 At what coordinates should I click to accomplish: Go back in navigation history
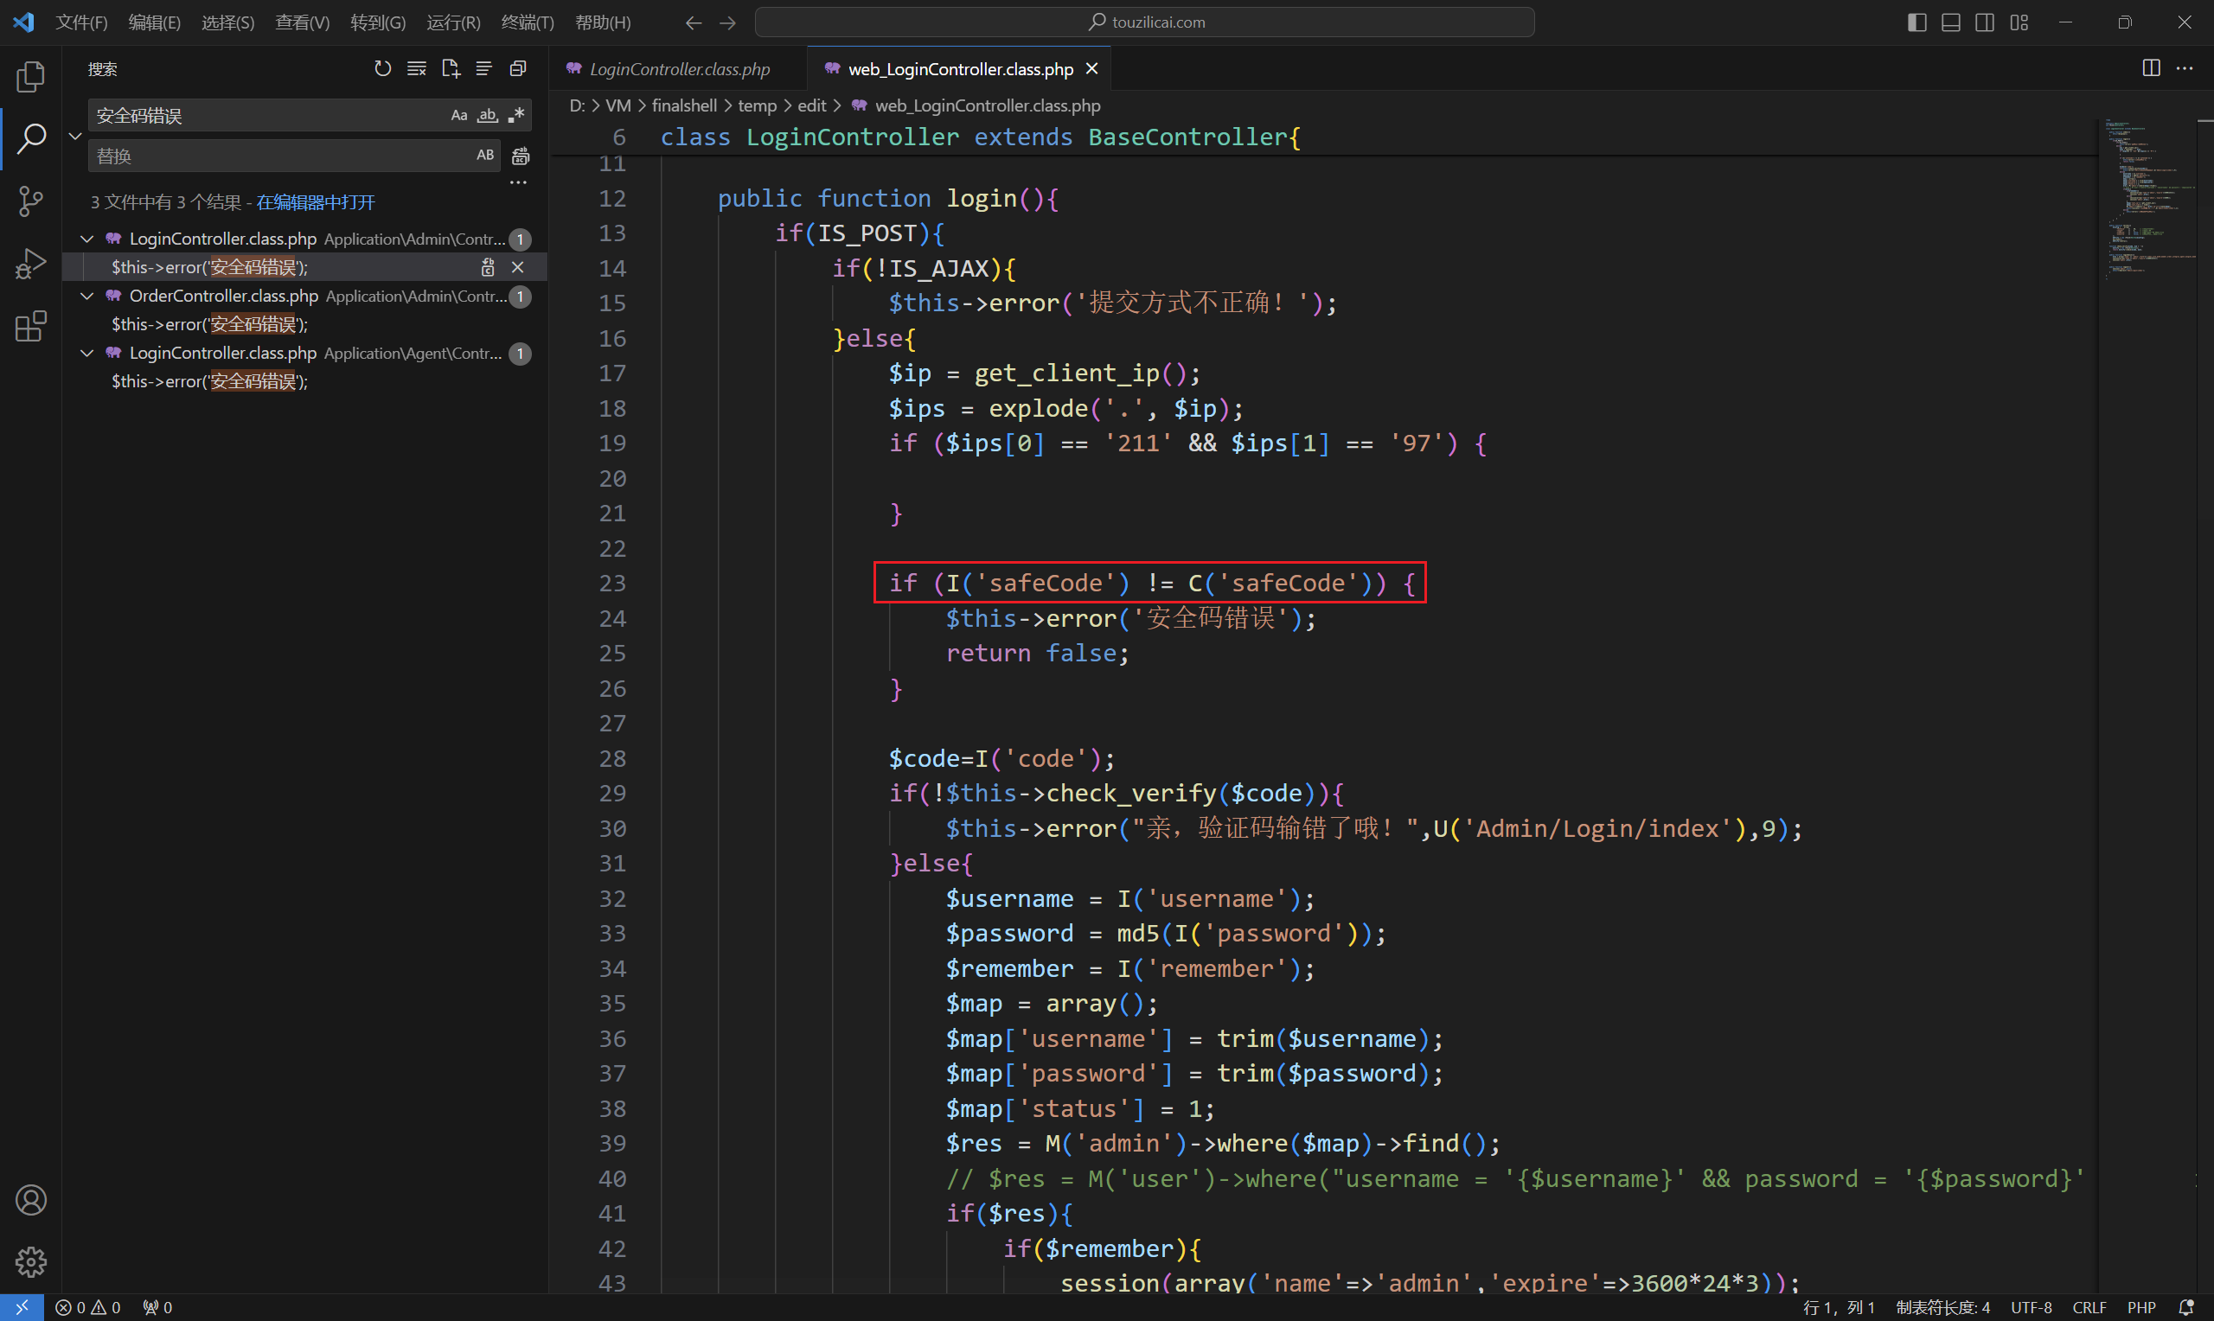point(694,22)
